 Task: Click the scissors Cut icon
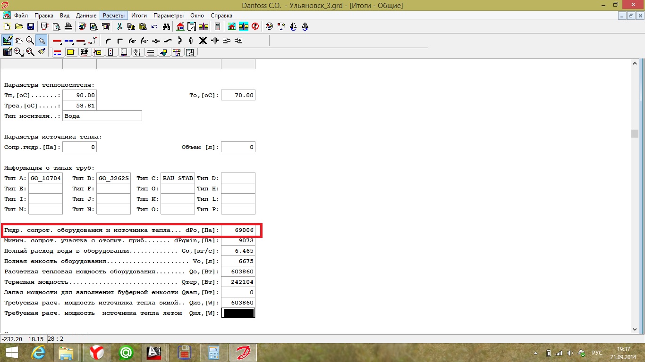(119, 26)
